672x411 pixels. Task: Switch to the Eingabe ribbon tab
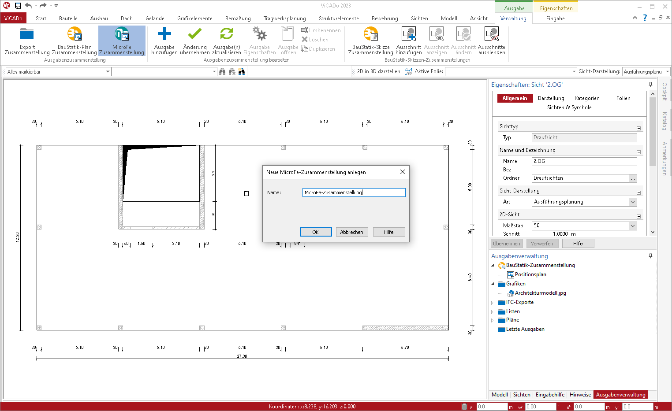pyautogui.click(x=555, y=19)
